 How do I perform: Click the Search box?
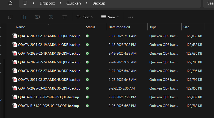coord(209,3)
